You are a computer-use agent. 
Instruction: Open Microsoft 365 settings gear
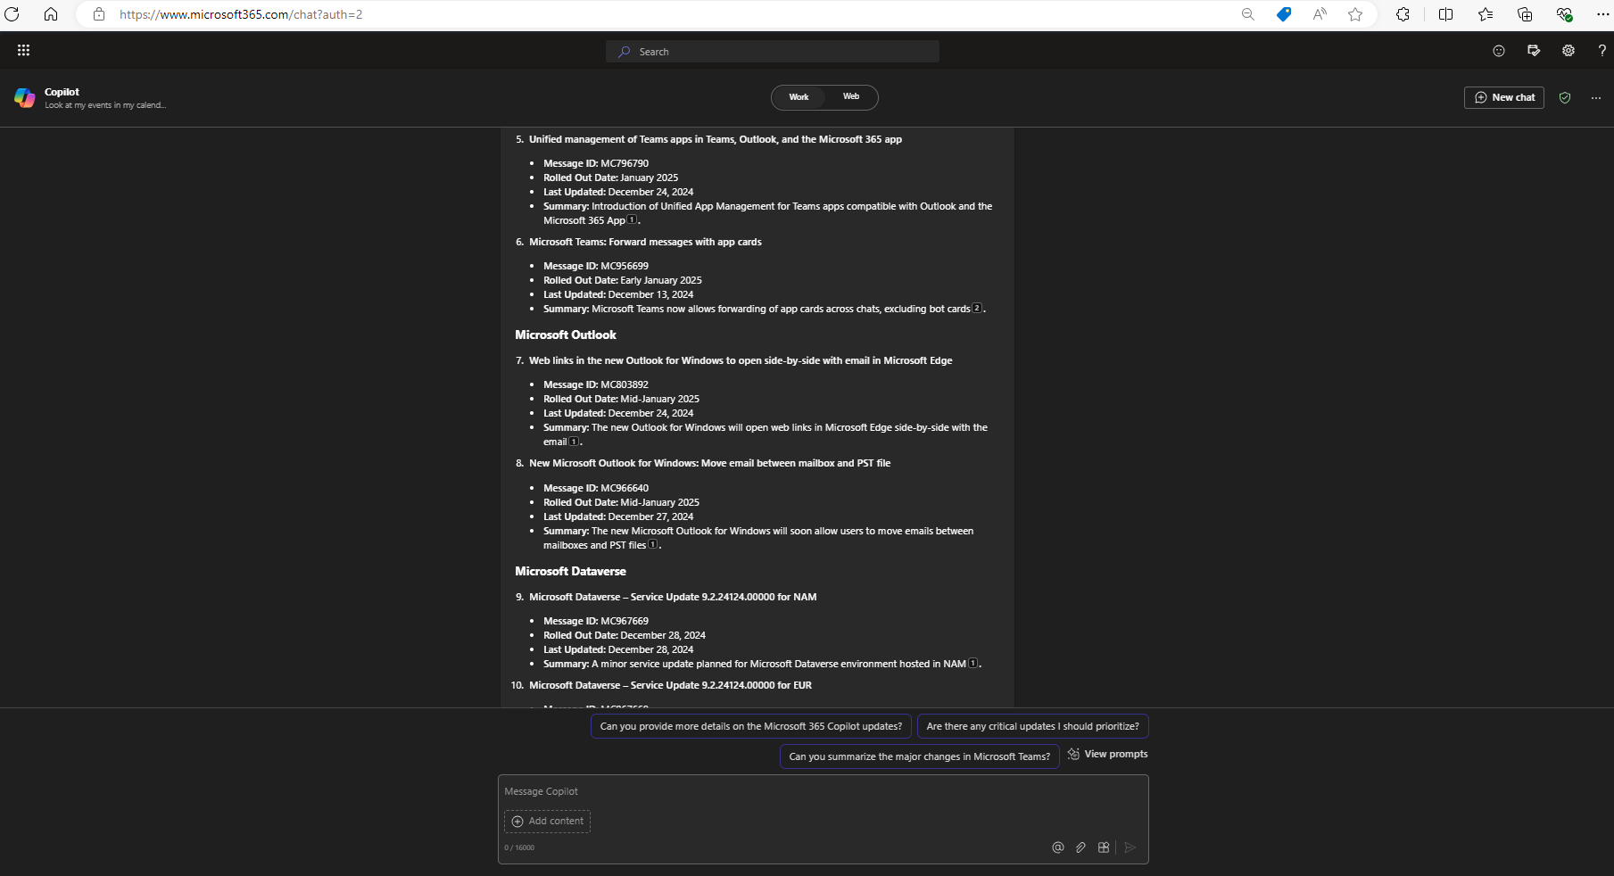1568,51
